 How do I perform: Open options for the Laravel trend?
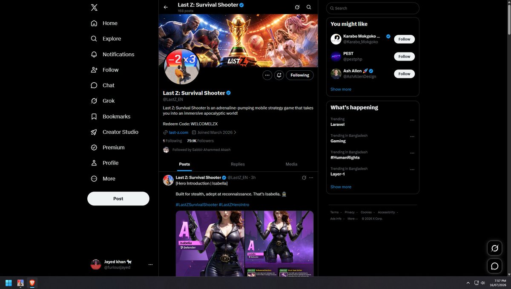click(x=412, y=120)
